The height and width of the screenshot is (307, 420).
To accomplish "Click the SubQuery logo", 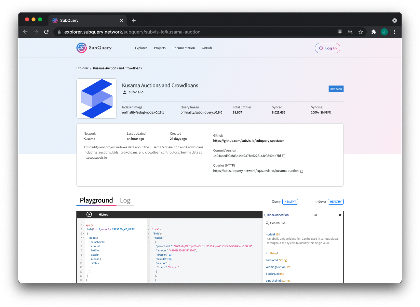I will click(94, 48).
